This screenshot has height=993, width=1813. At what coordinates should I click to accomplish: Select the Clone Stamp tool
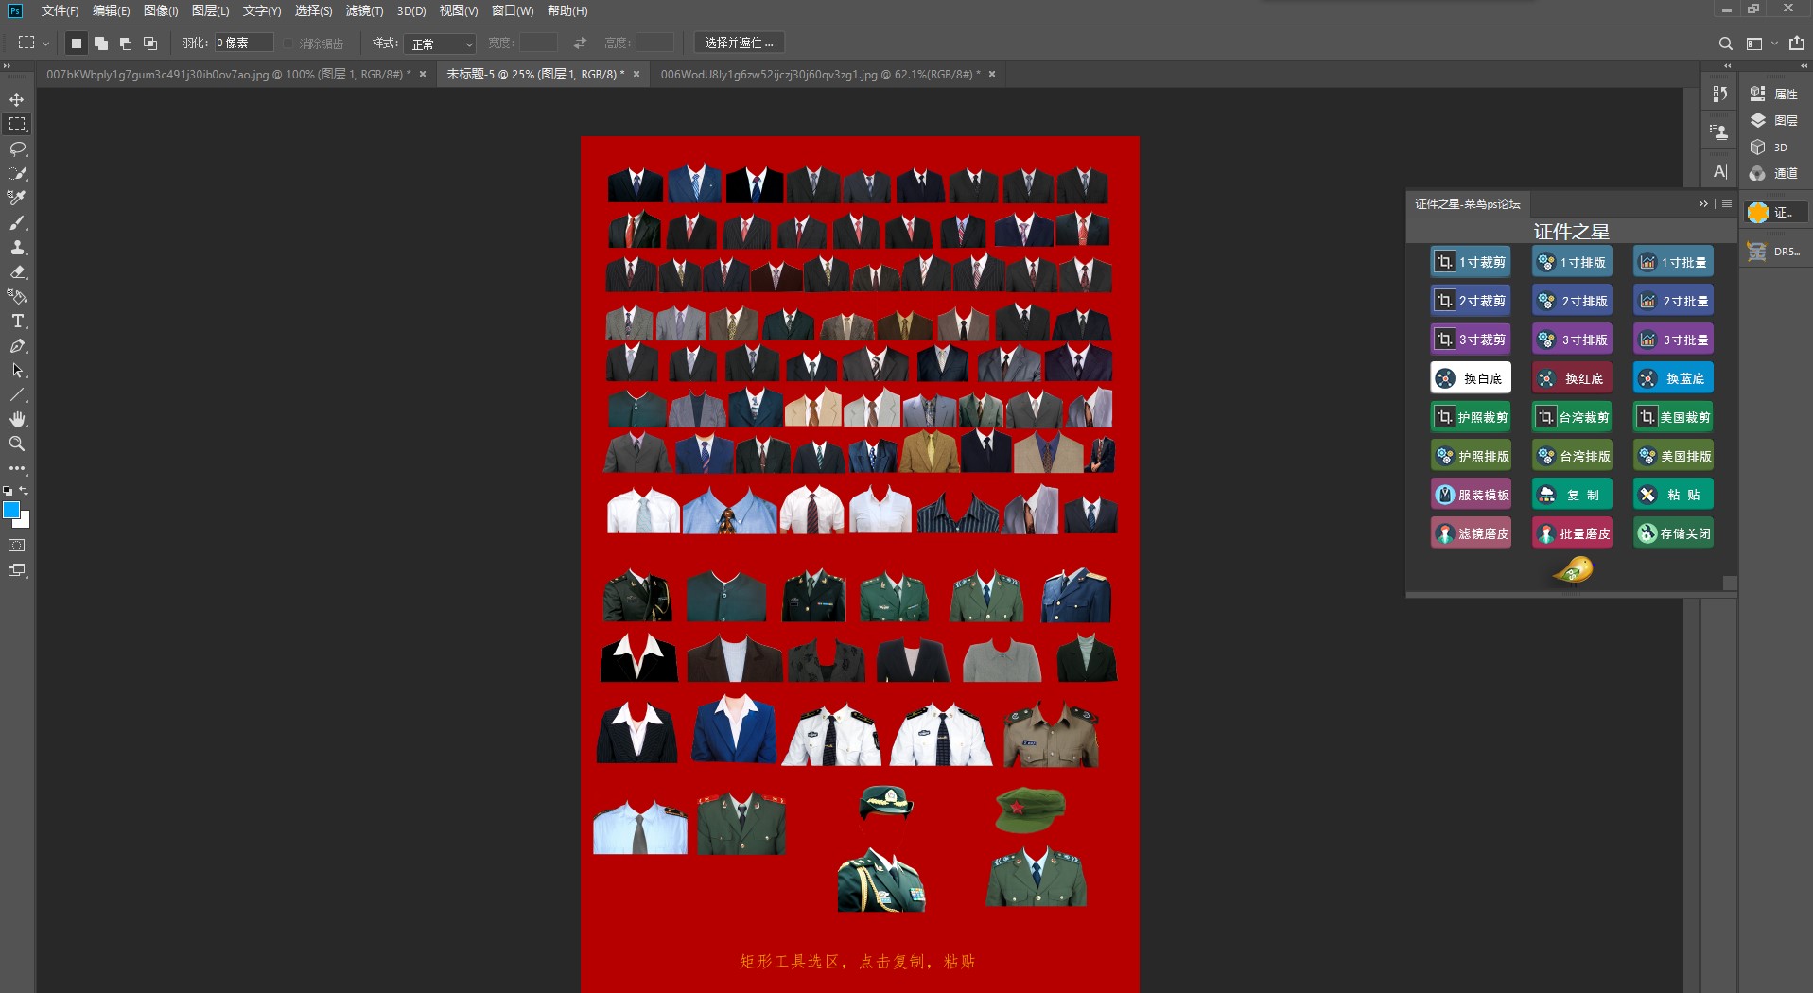click(17, 247)
